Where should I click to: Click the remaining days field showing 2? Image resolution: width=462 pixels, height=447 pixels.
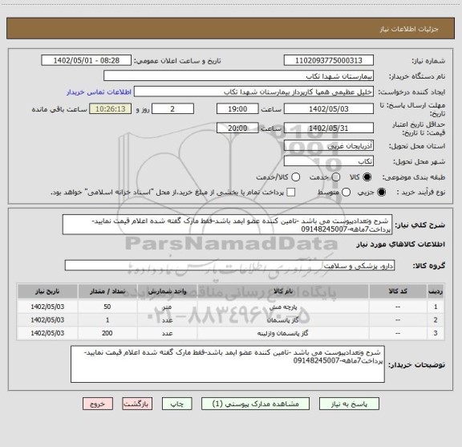click(172, 109)
